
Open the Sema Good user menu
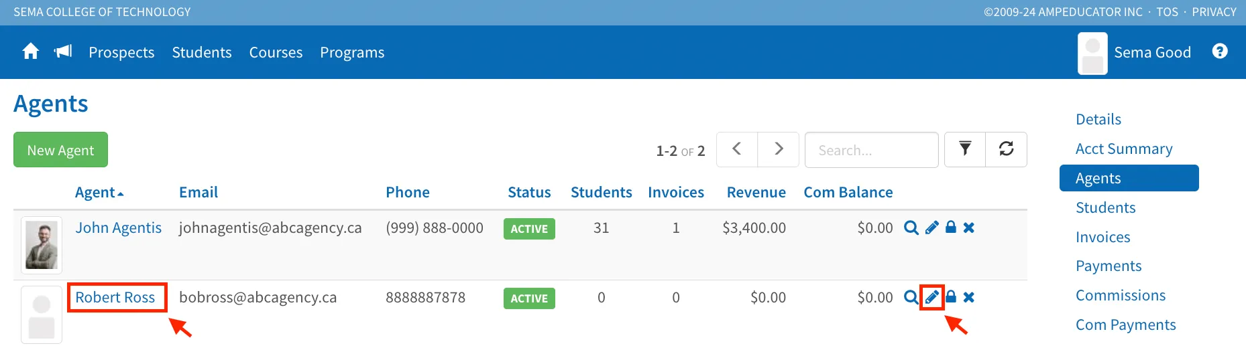pos(1152,52)
